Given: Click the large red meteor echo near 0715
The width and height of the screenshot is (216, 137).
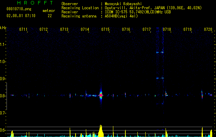Looking at the screenshot, I should tap(101, 95).
